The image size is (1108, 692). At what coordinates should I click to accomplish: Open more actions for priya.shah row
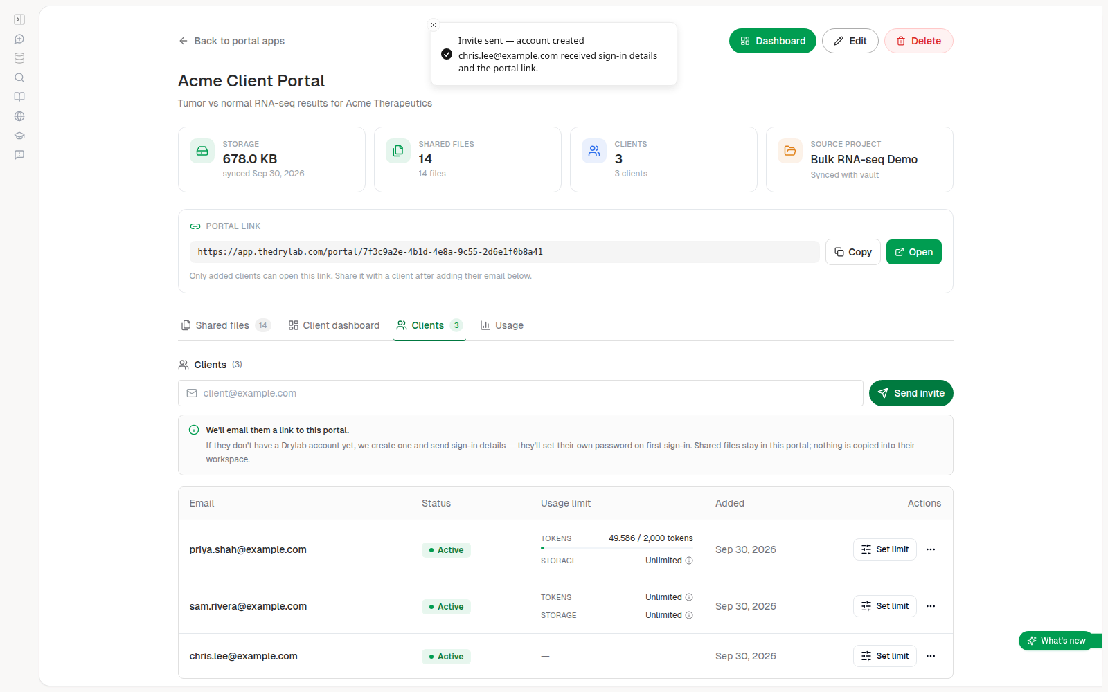931,549
